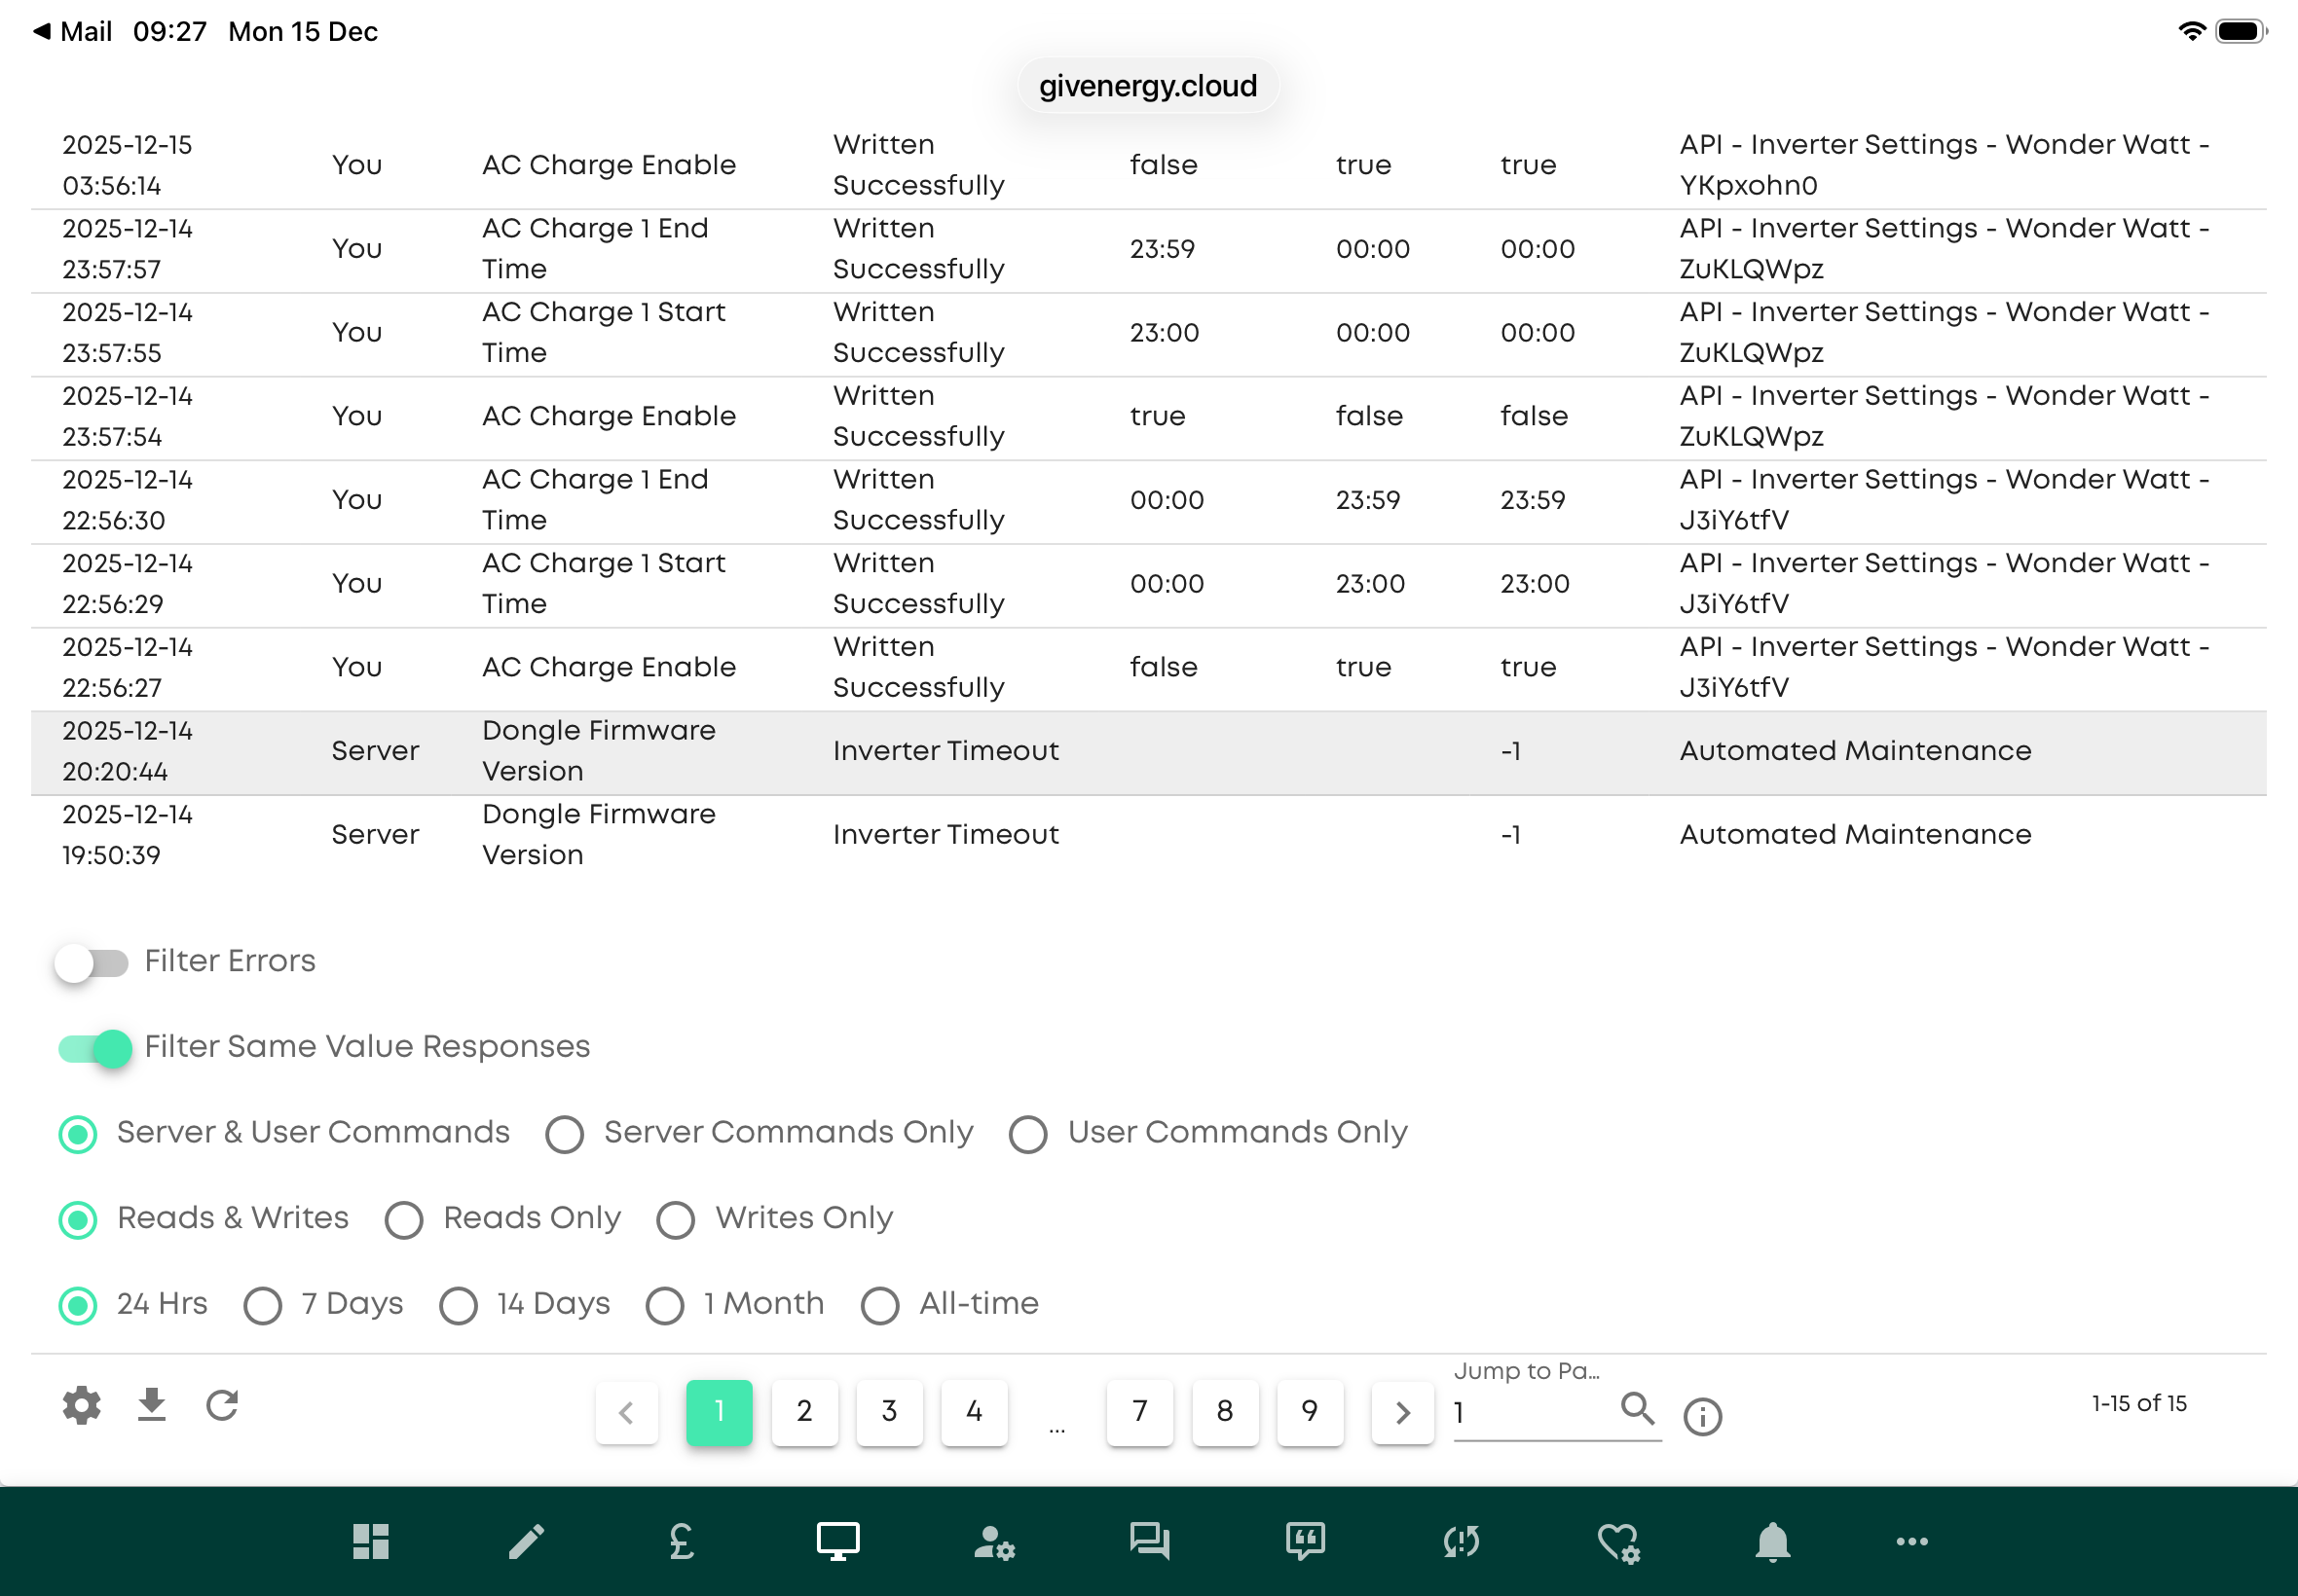Click reference text ending YKpxohn0

(1945, 165)
